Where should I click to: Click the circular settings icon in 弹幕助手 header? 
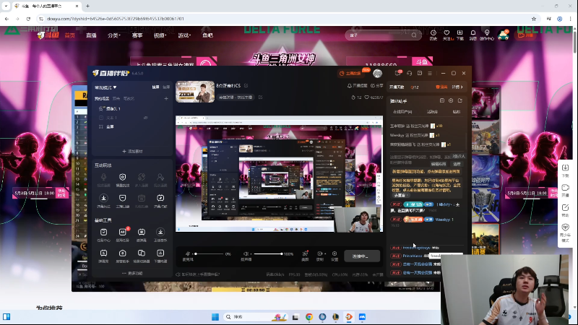451,100
